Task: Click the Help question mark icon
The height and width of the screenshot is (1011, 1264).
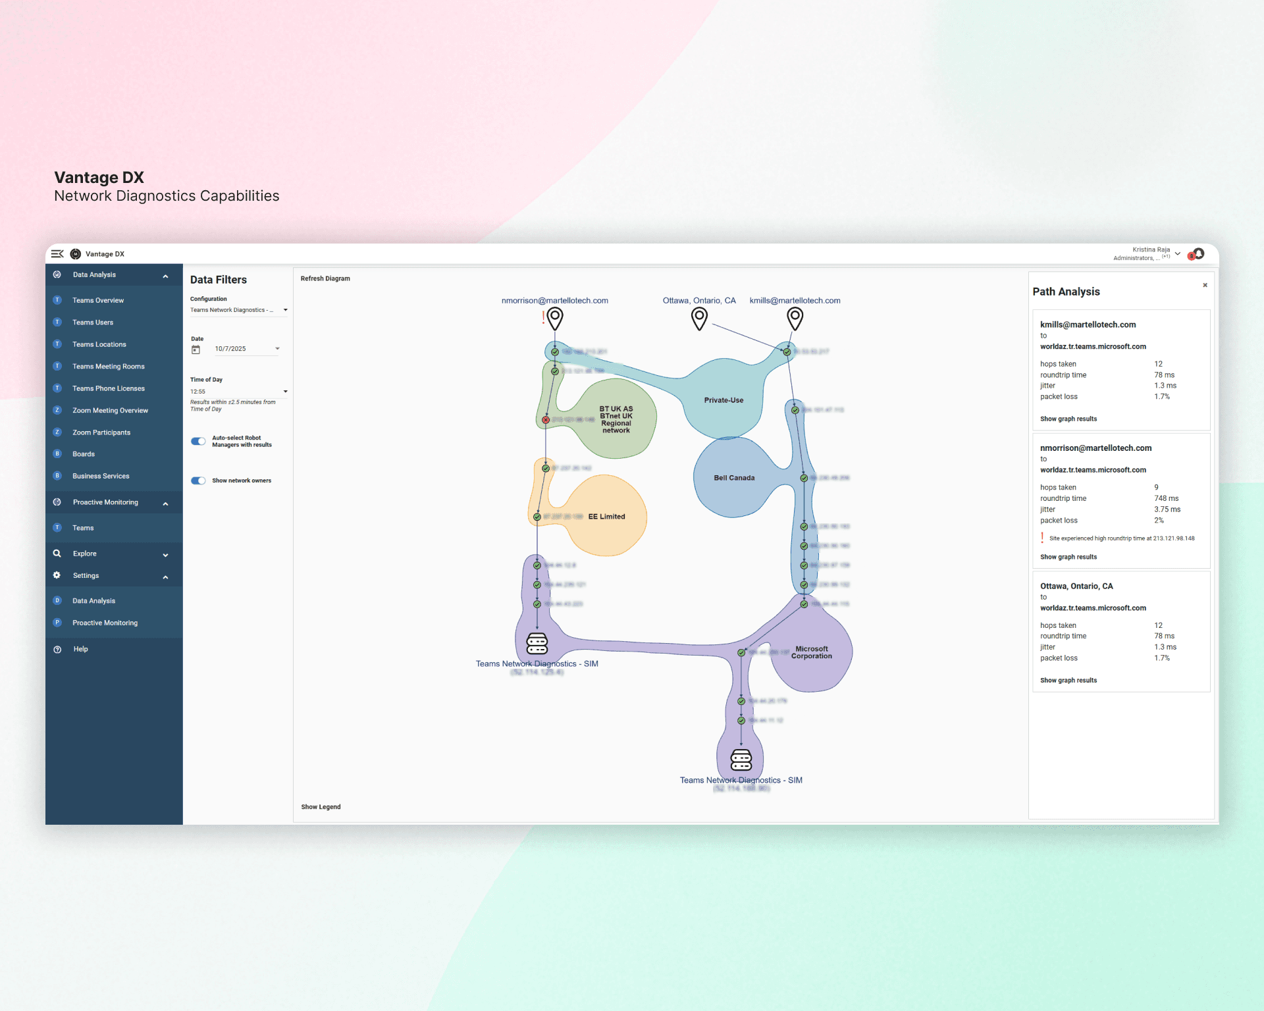Action: [x=57, y=650]
